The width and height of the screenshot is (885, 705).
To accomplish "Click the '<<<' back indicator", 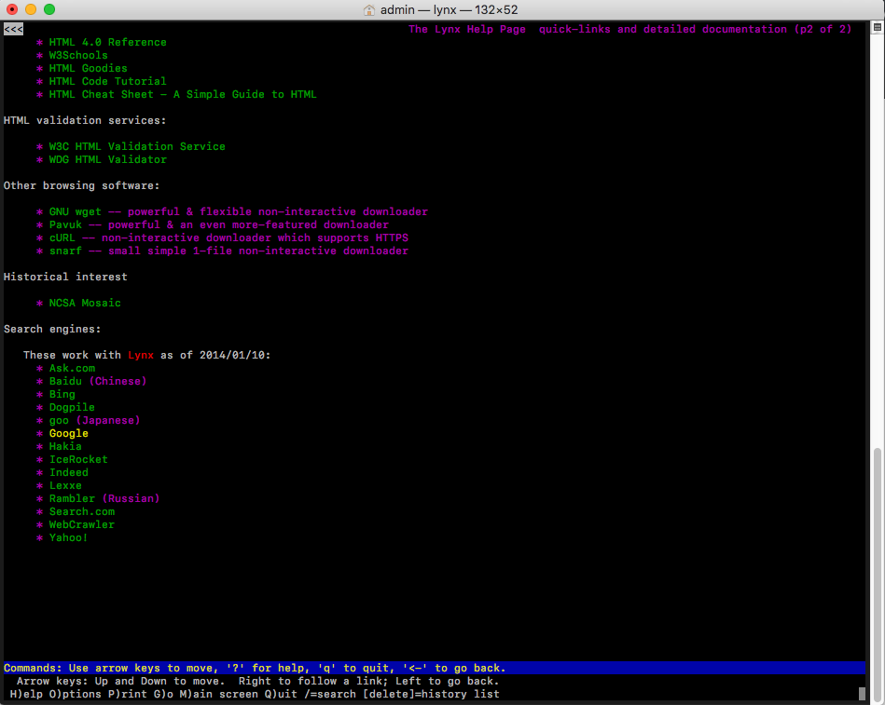I will pyautogui.click(x=14, y=29).
